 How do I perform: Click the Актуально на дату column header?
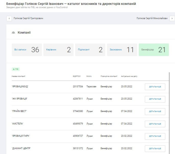[129, 76]
